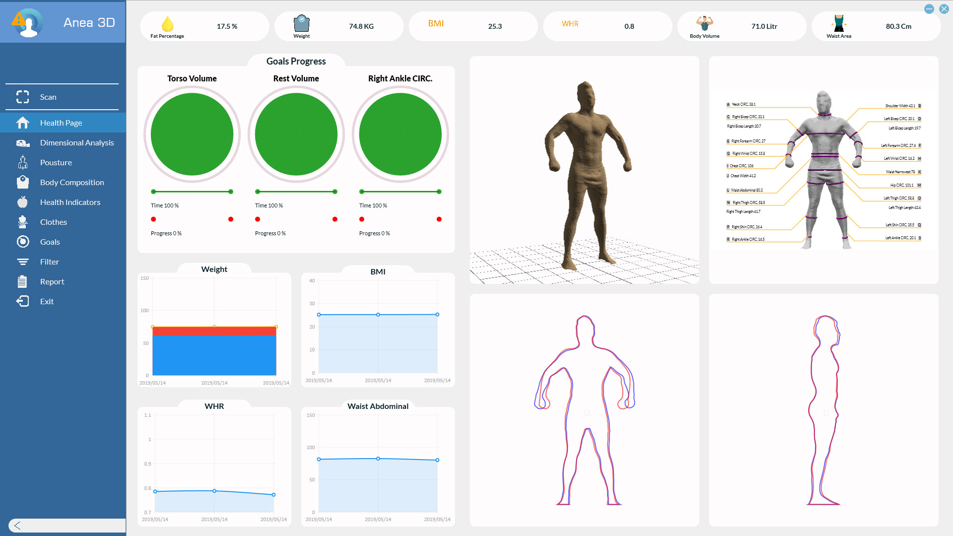
Task: Click the Time progress slider under Torso Volume
Action: coord(192,191)
